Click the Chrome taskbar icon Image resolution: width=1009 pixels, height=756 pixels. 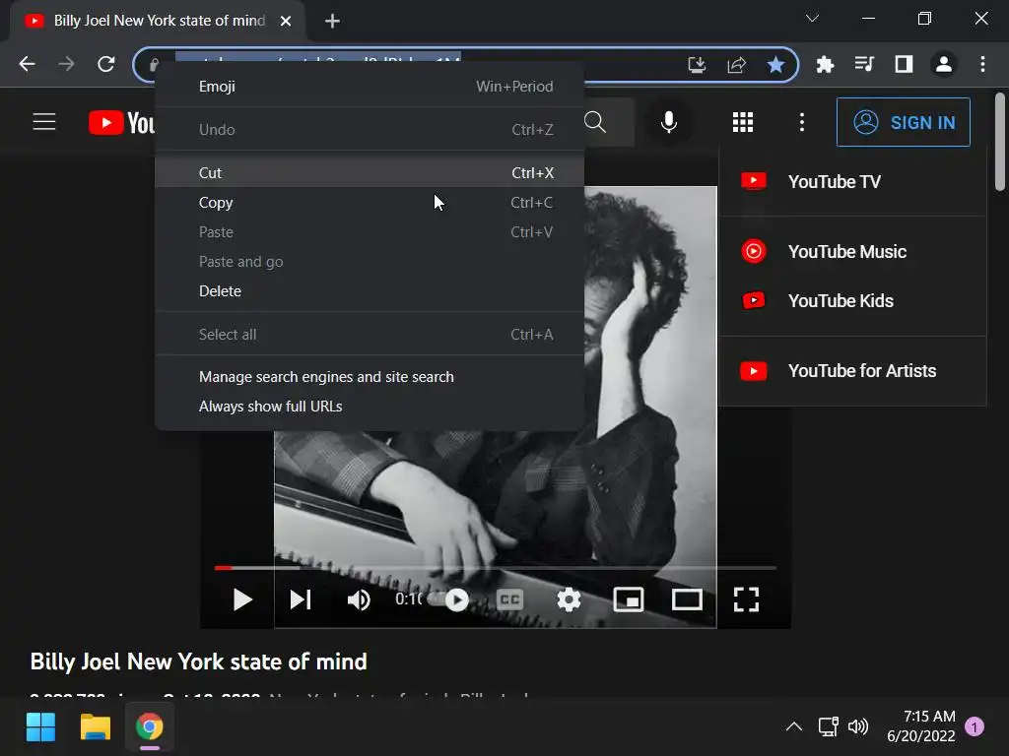pyautogui.click(x=150, y=727)
